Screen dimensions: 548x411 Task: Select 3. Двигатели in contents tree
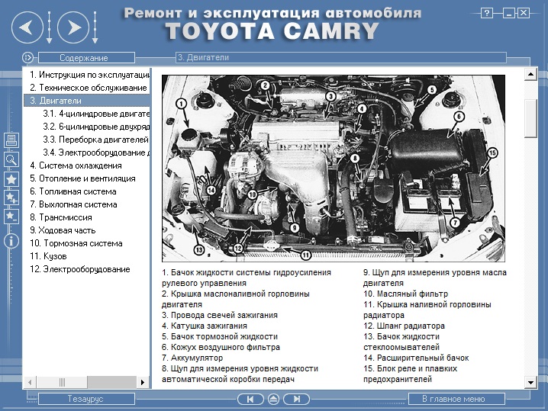[x=87, y=101]
